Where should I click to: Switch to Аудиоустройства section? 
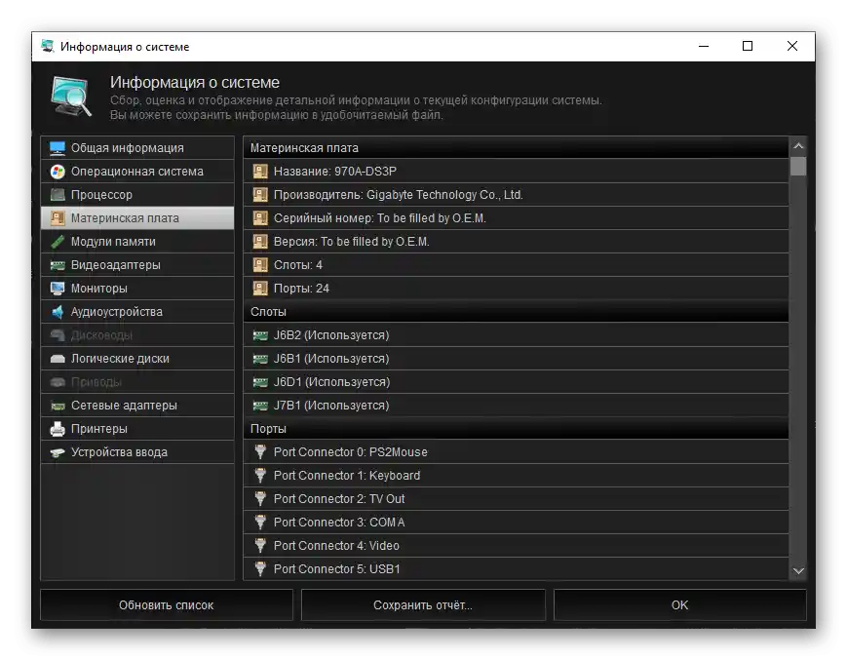tap(137, 312)
